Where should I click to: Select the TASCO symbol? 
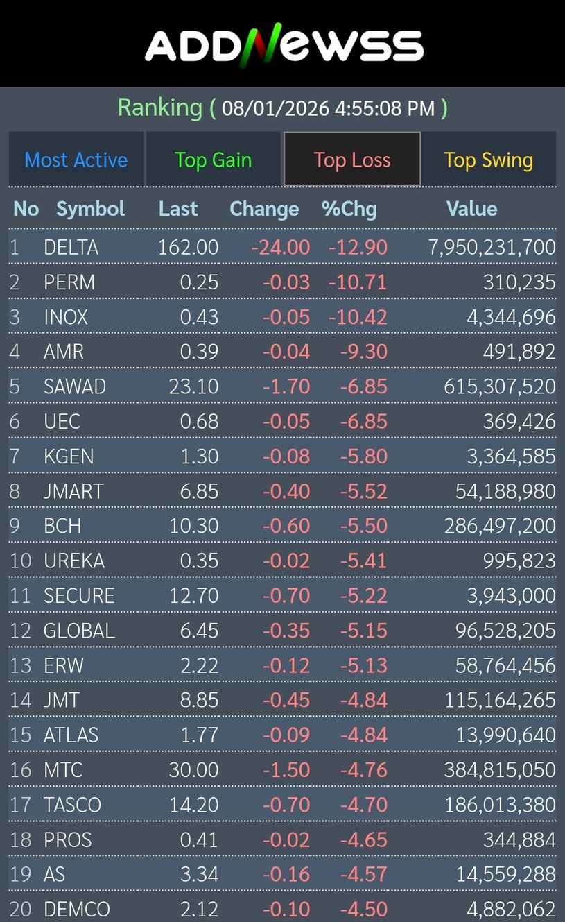(x=72, y=805)
